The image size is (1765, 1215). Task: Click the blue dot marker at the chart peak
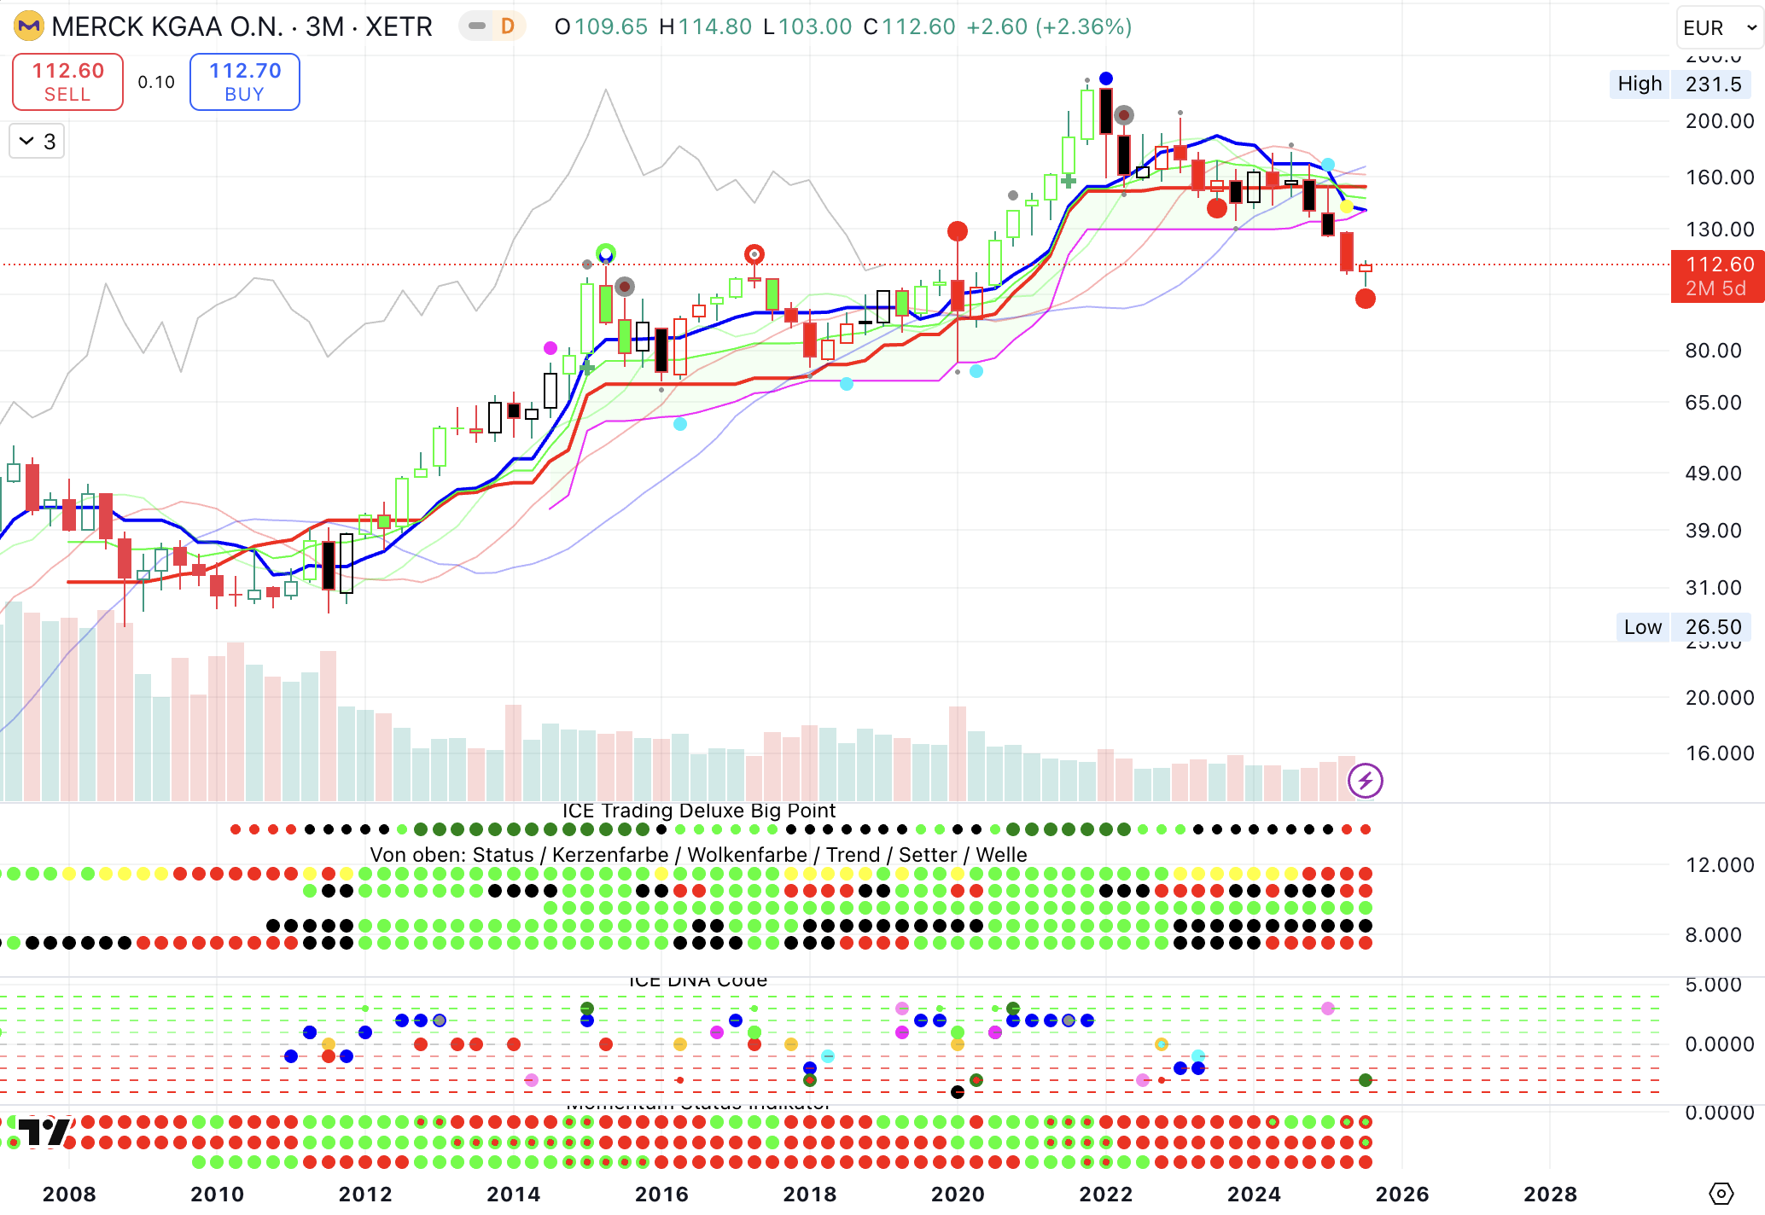tap(1106, 78)
